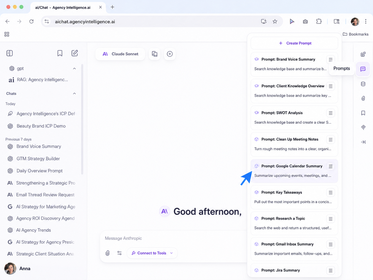Switch to the ai/Chat browser tab

[68, 7]
